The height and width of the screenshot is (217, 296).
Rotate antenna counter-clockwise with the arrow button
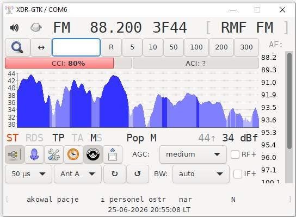[138, 174]
